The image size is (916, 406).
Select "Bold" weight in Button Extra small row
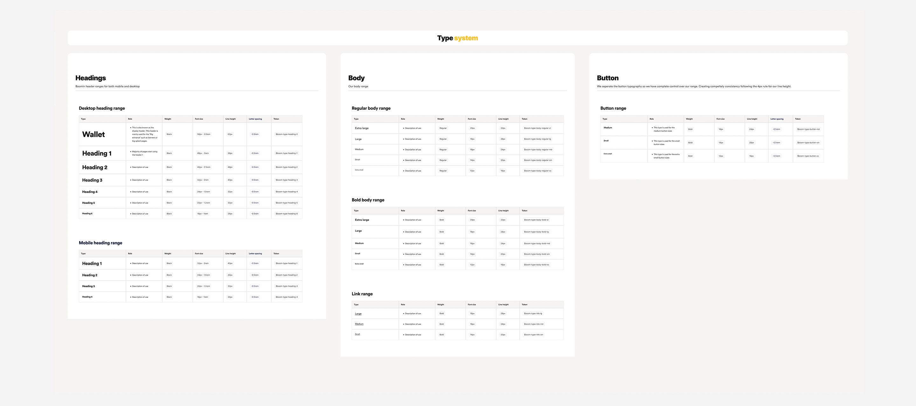pyautogui.click(x=690, y=156)
